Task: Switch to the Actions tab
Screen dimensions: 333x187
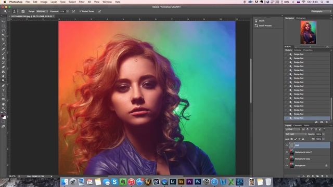Action: [x=297, y=50]
